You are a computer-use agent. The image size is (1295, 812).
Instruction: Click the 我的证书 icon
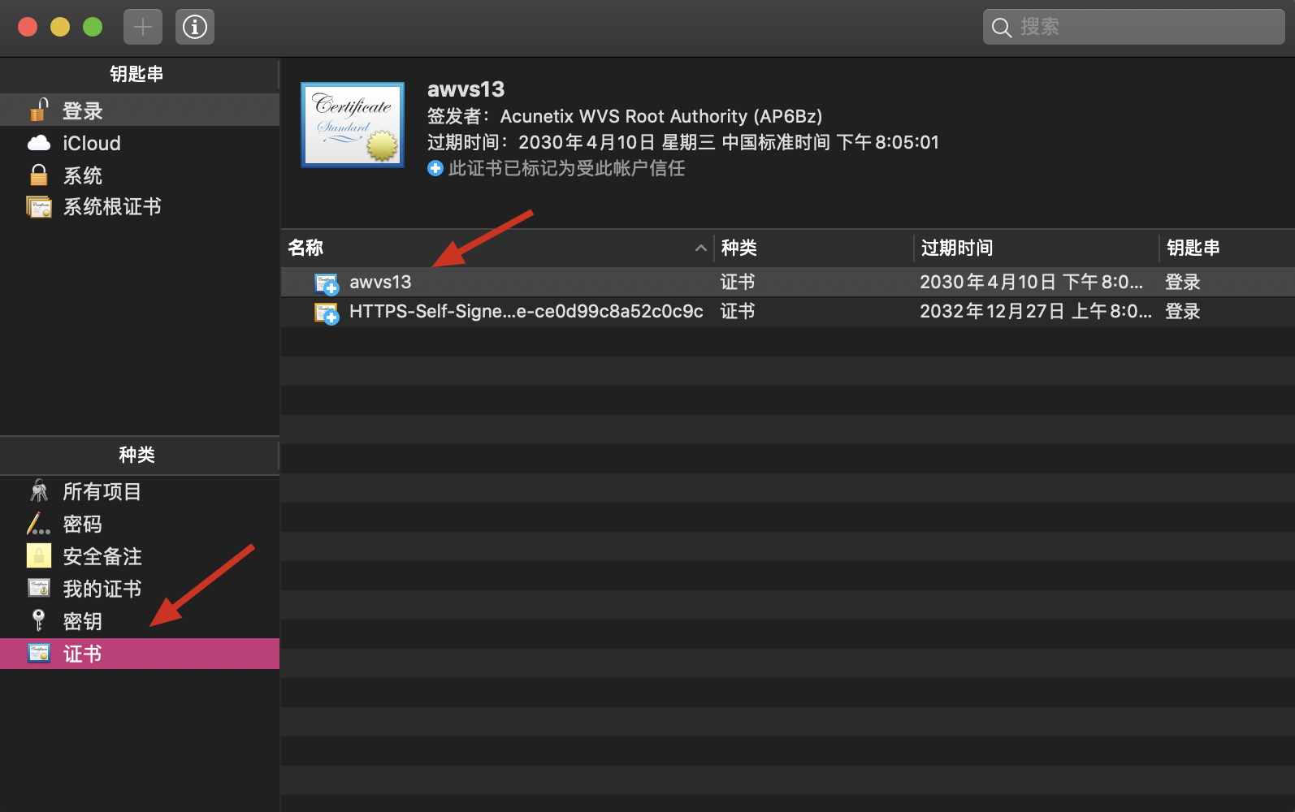(39, 588)
